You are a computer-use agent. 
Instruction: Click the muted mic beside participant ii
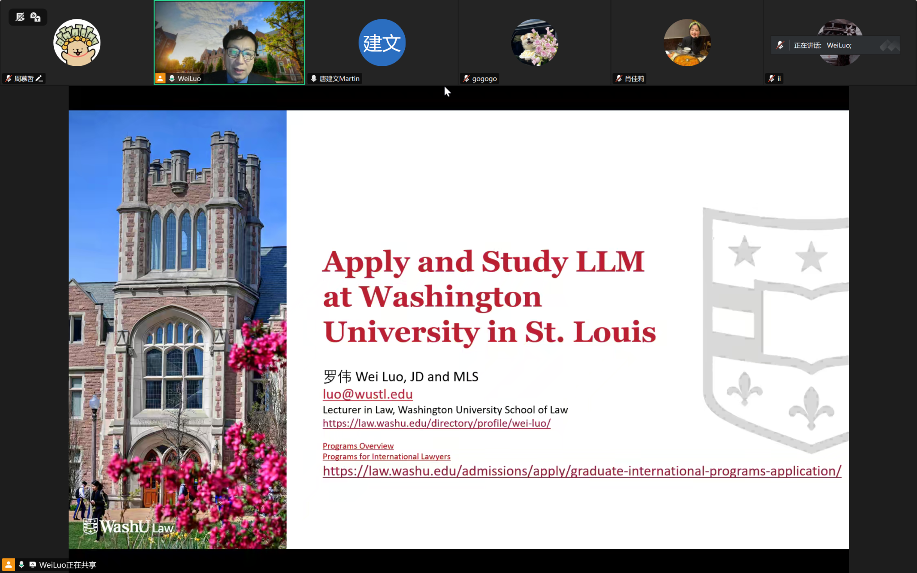coord(771,78)
